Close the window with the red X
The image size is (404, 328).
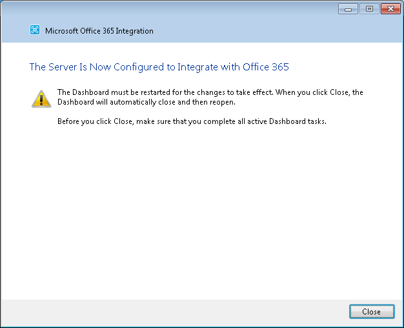390,9
